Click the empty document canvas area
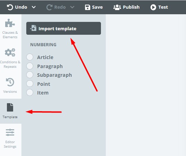 pyautogui.click(x=146, y=85)
